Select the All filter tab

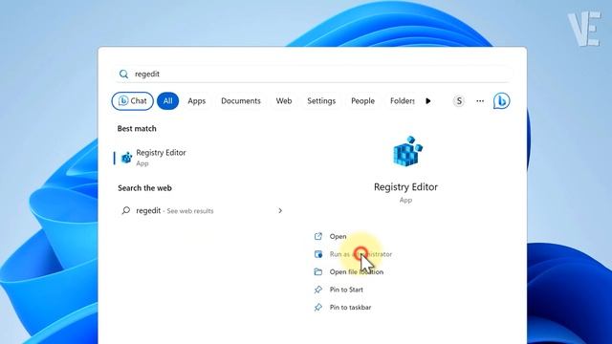(x=168, y=101)
